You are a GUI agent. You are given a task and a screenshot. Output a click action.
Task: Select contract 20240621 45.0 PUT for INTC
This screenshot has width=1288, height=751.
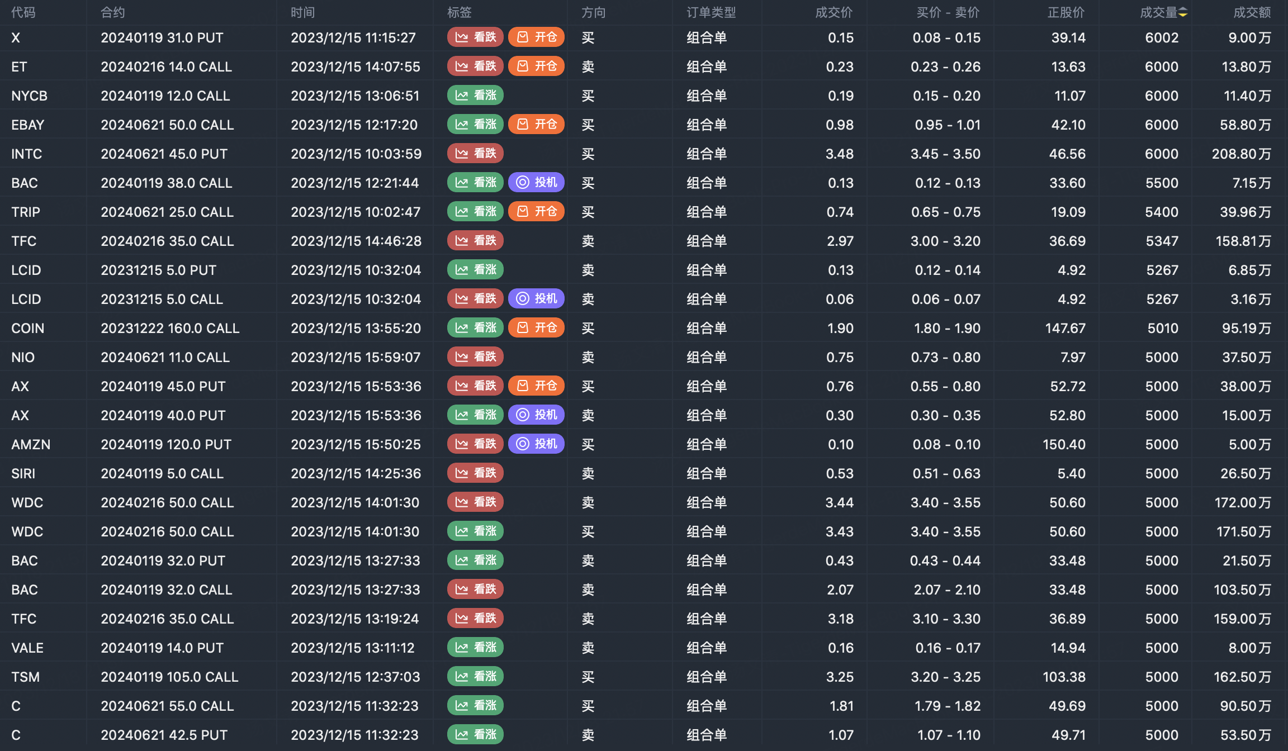(164, 154)
